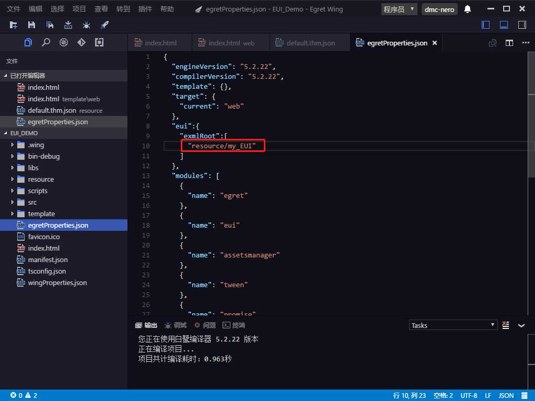Click the rocket publish icon
The image size is (535, 401).
pyautogui.click(x=104, y=25)
